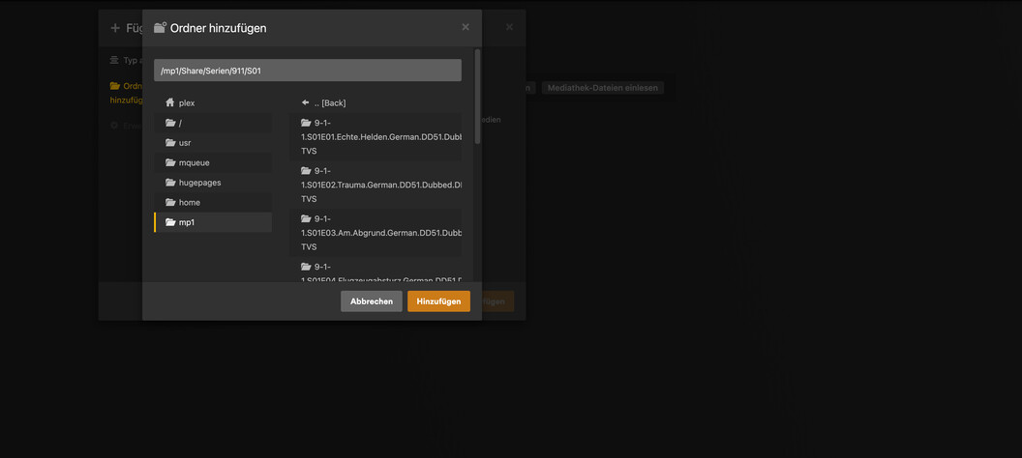Click the mp1 folder icon
This screenshot has width=1022, height=458.
[170, 222]
